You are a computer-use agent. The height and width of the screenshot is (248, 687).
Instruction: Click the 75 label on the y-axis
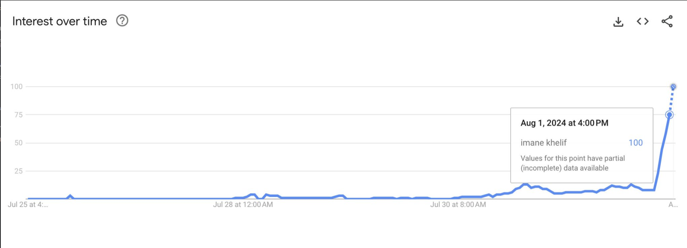coord(18,115)
